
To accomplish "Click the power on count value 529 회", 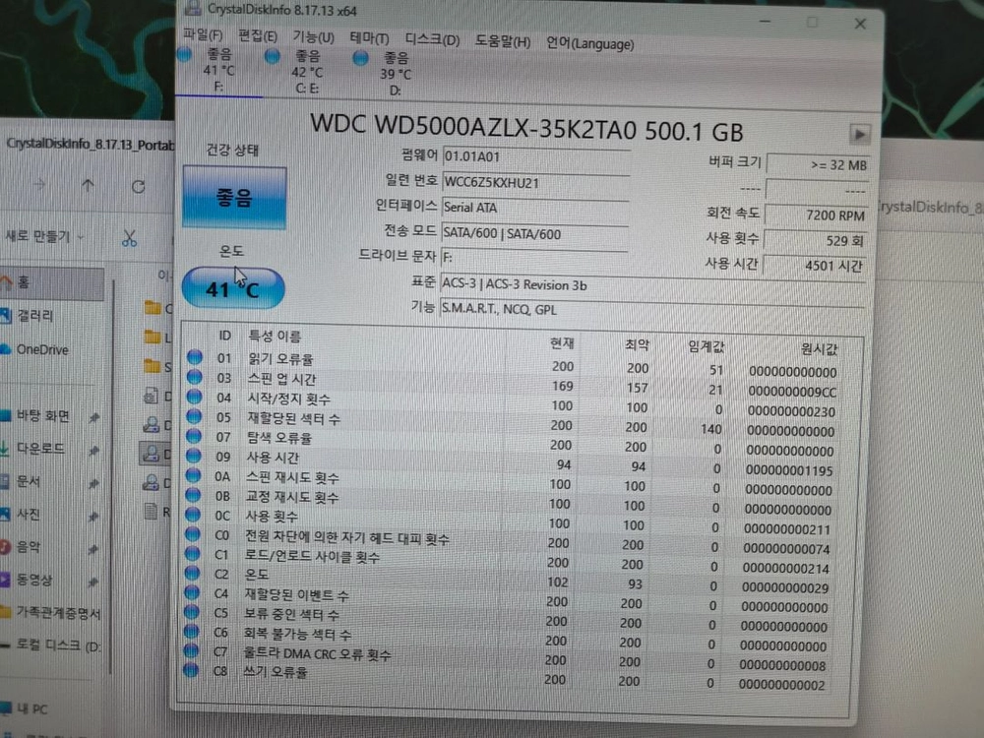I will 815,240.
